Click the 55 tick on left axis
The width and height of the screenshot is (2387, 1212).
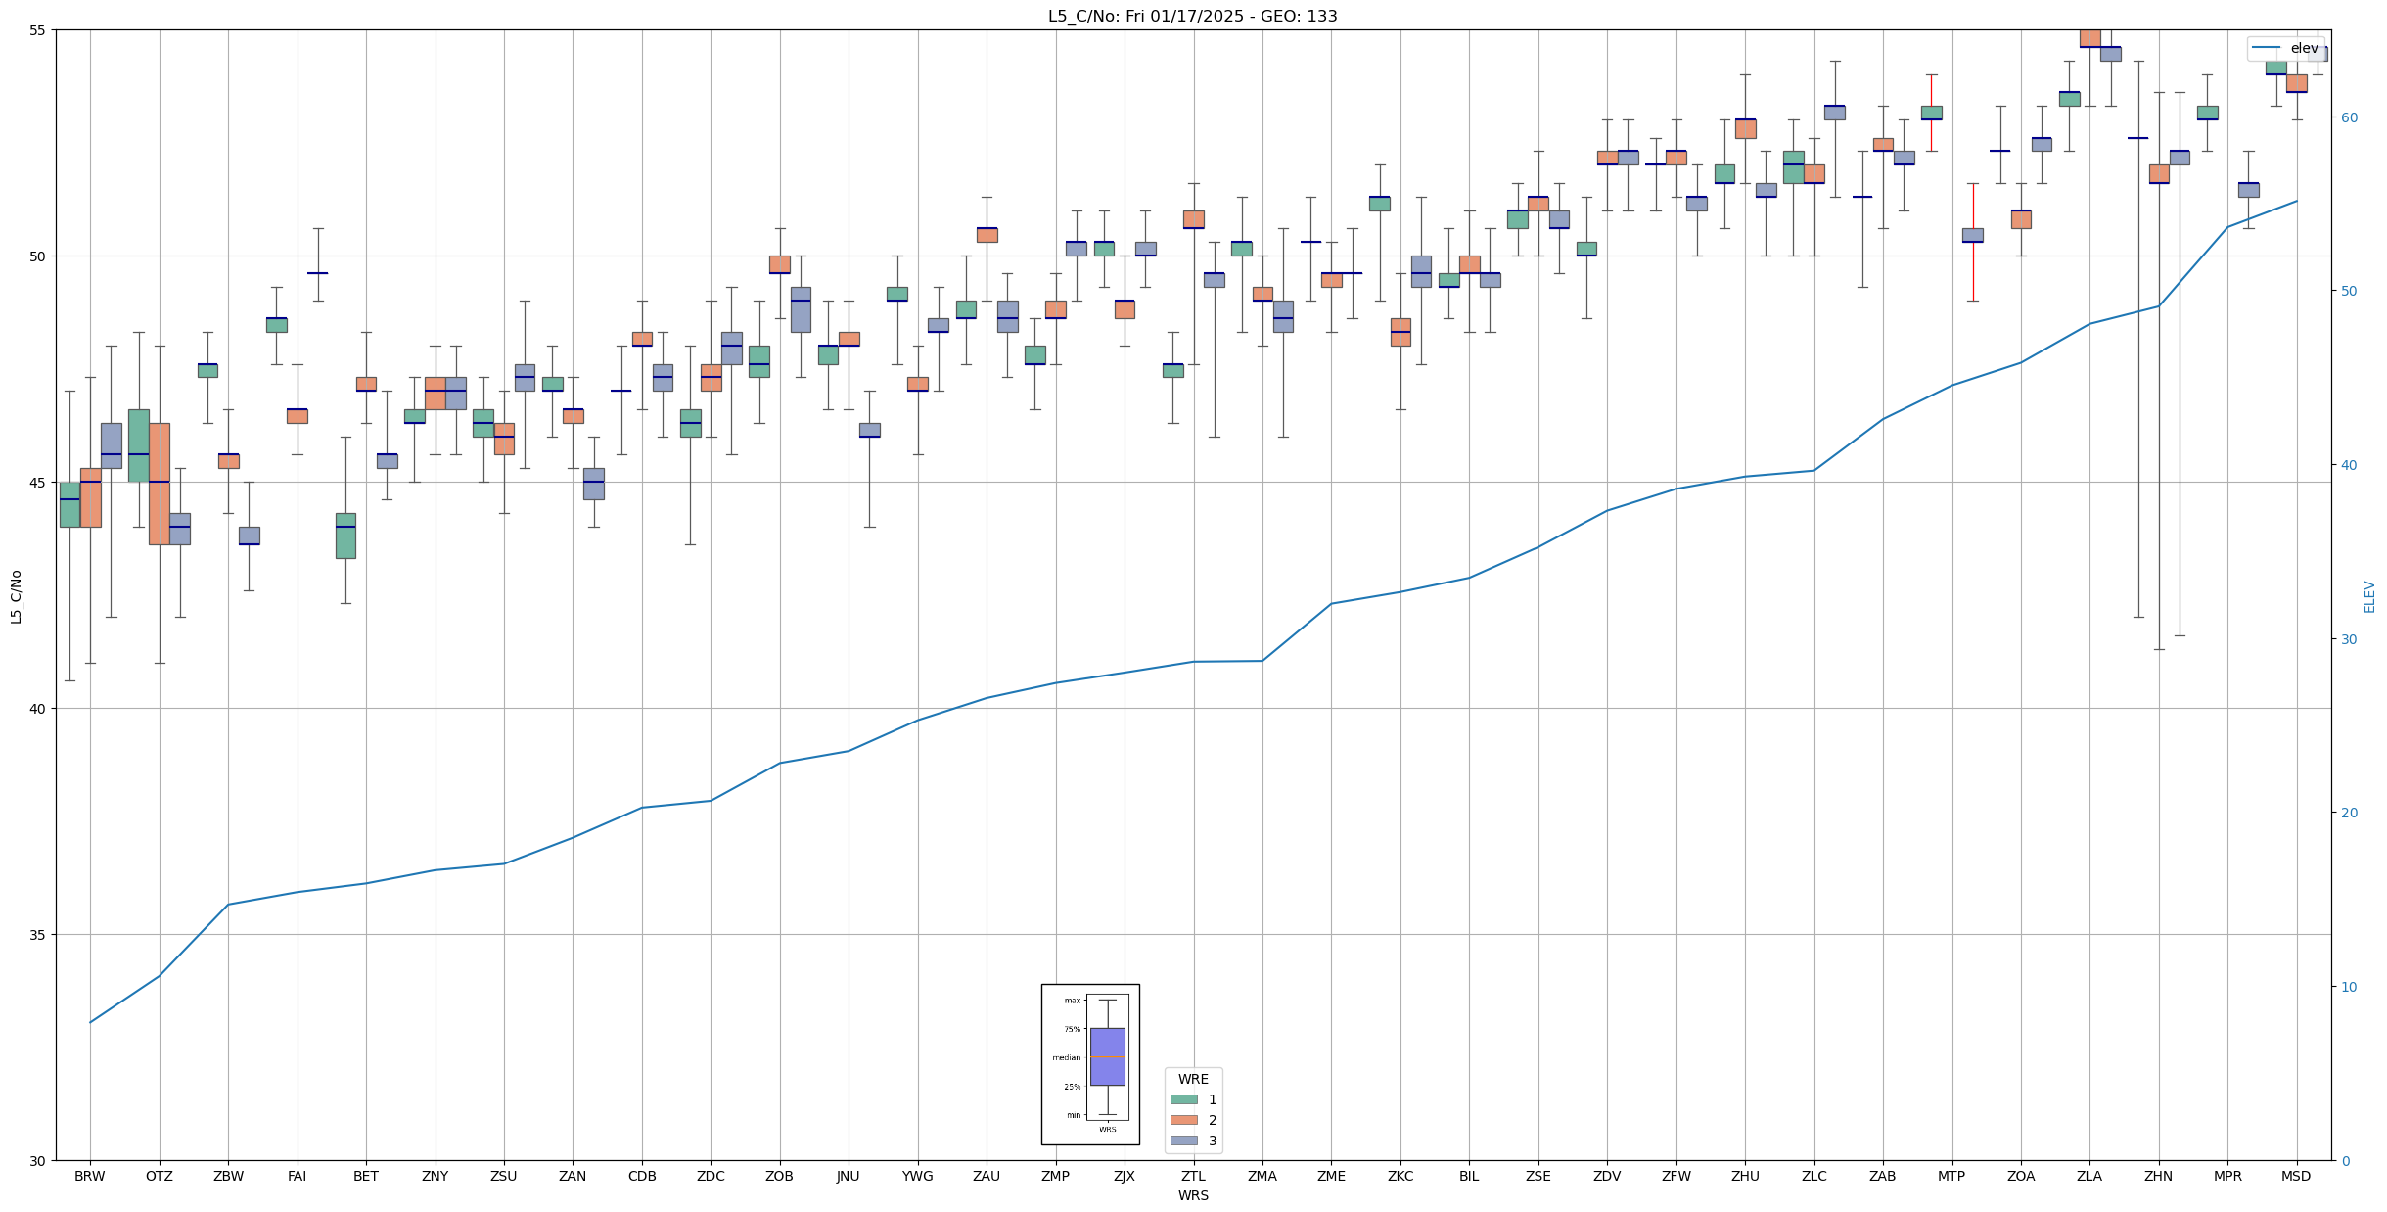pos(38,30)
